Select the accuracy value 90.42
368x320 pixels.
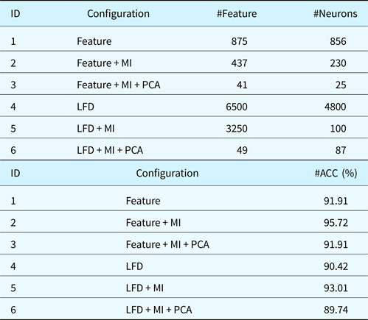tap(336, 266)
